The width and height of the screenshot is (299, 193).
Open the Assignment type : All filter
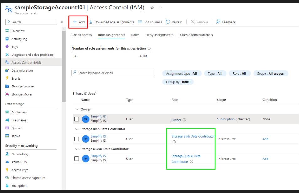[x=181, y=73]
